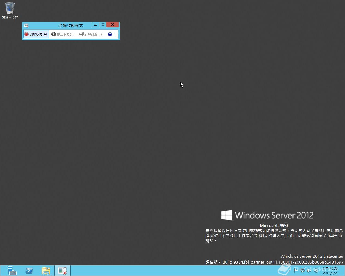
Task: Click the 停止收錄 stop record button
Action: pos(63,34)
